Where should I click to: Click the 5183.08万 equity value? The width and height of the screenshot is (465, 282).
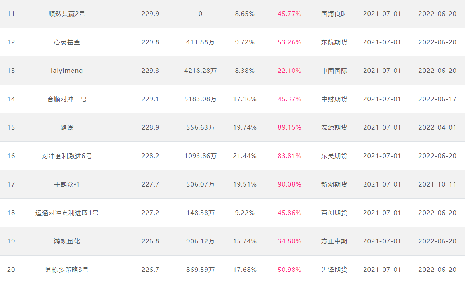coord(200,99)
